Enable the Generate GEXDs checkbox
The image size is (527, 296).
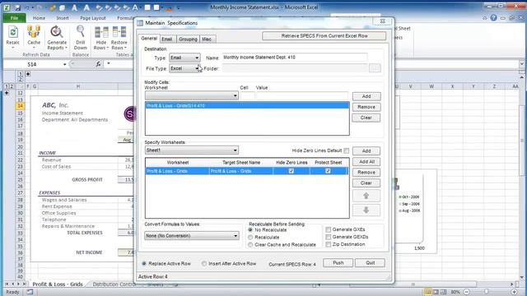328,237
